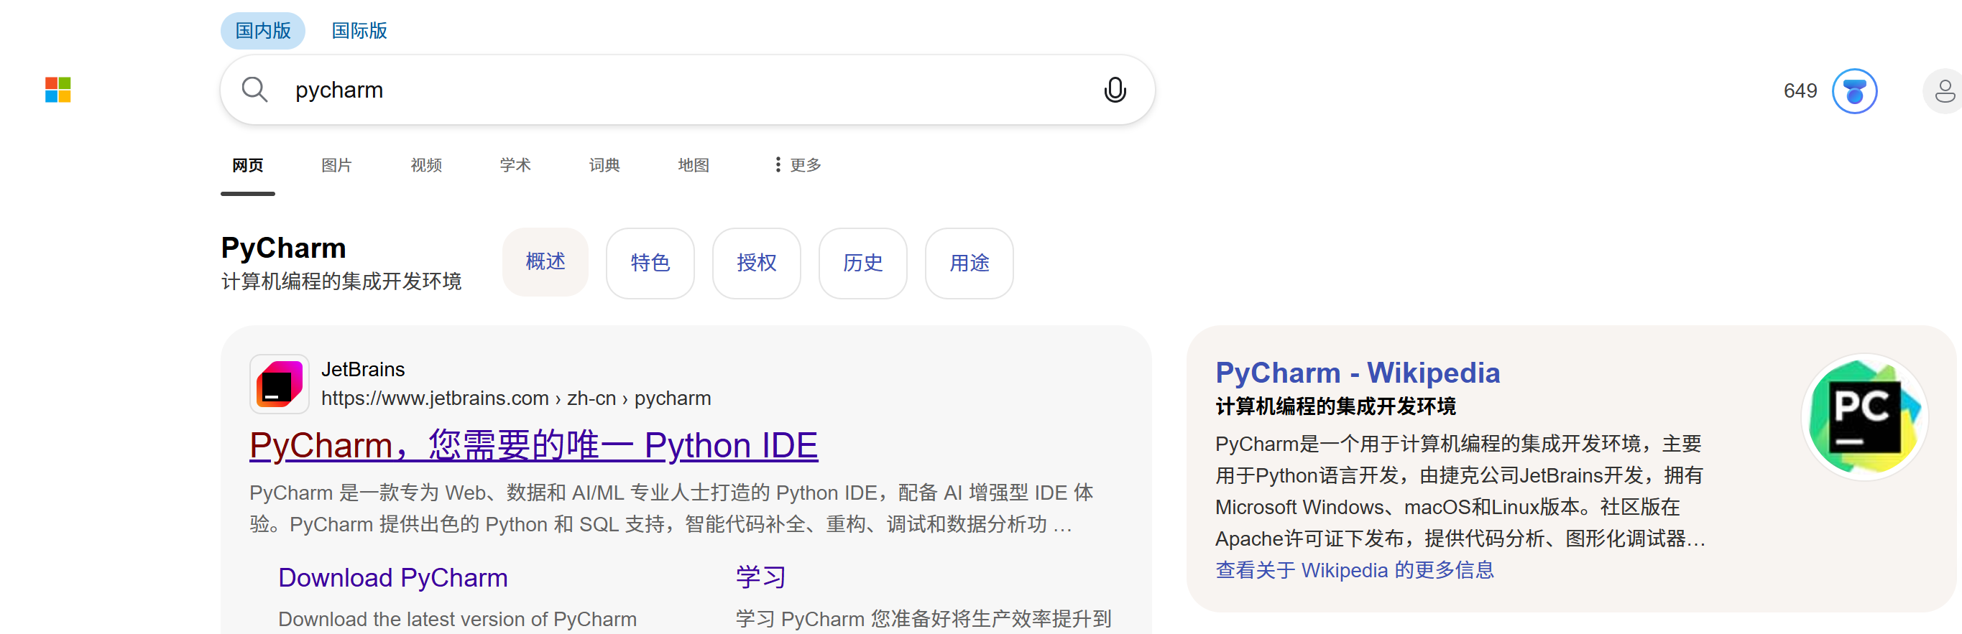Viewport: 1962px width, 634px height.
Task: Open the 地图 tab
Action: tap(693, 165)
